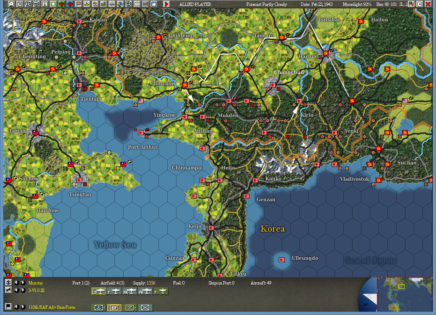Click the Japanese base icon at Port Arthur
Screen dimensions: 436x315
pyautogui.click(x=141, y=133)
